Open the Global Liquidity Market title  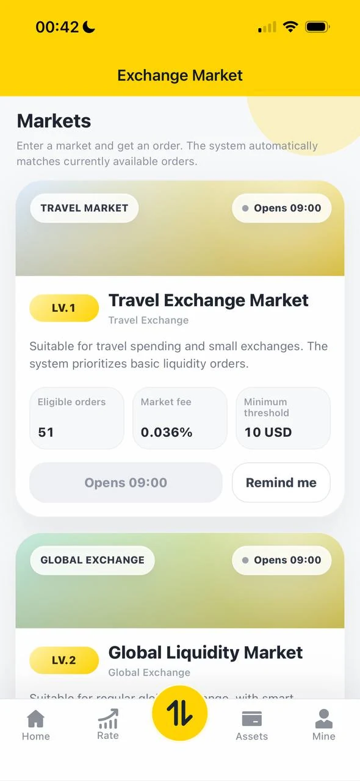[206, 652]
